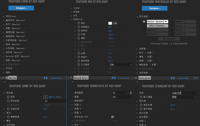Image resolution: width=200 pixels, height=126 pixels.
Task: Toggle stopwatch for 光线长度 in Shine
Action: point(8,109)
